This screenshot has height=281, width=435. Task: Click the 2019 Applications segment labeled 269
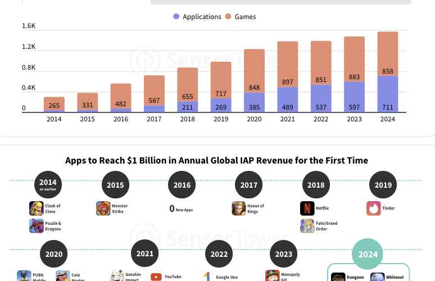[x=221, y=106]
